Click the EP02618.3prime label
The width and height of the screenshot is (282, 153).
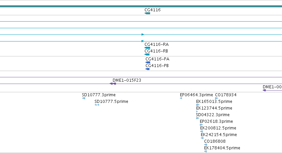(x=216, y=122)
